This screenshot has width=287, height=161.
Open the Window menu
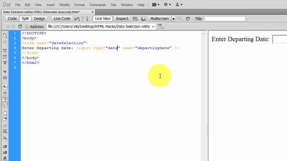tap(127, 5)
